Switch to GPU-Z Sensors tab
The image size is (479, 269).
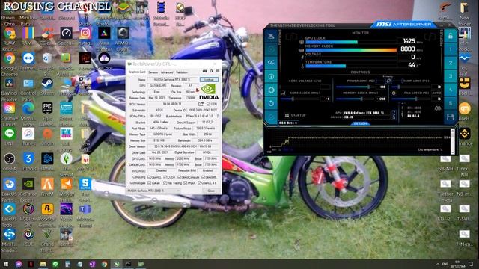coord(153,72)
